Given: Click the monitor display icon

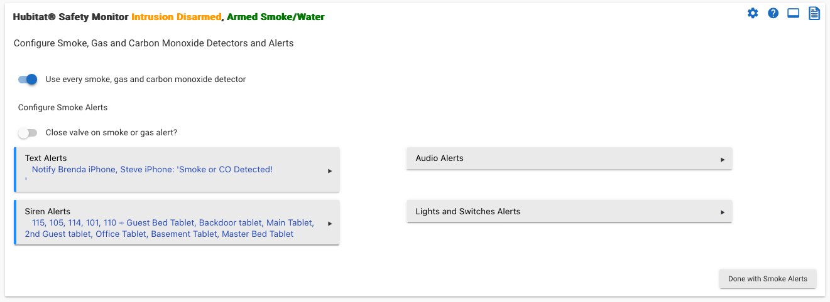Looking at the screenshot, I should [x=794, y=13].
